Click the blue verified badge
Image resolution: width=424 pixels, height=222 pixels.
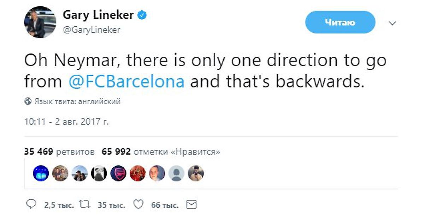tap(142, 16)
